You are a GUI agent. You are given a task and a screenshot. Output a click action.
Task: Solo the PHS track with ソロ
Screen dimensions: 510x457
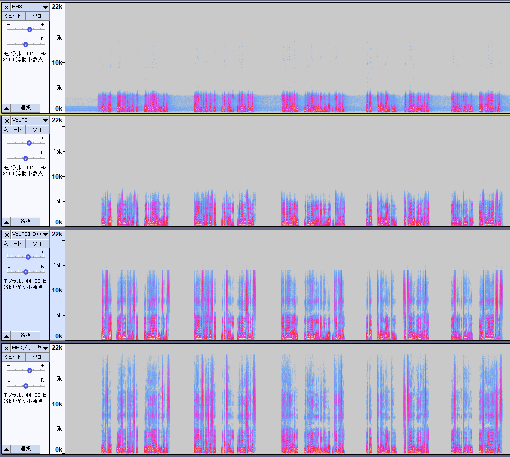(x=37, y=16)
